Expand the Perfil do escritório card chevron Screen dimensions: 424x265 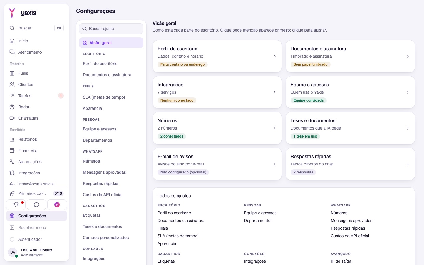point(275,56)
